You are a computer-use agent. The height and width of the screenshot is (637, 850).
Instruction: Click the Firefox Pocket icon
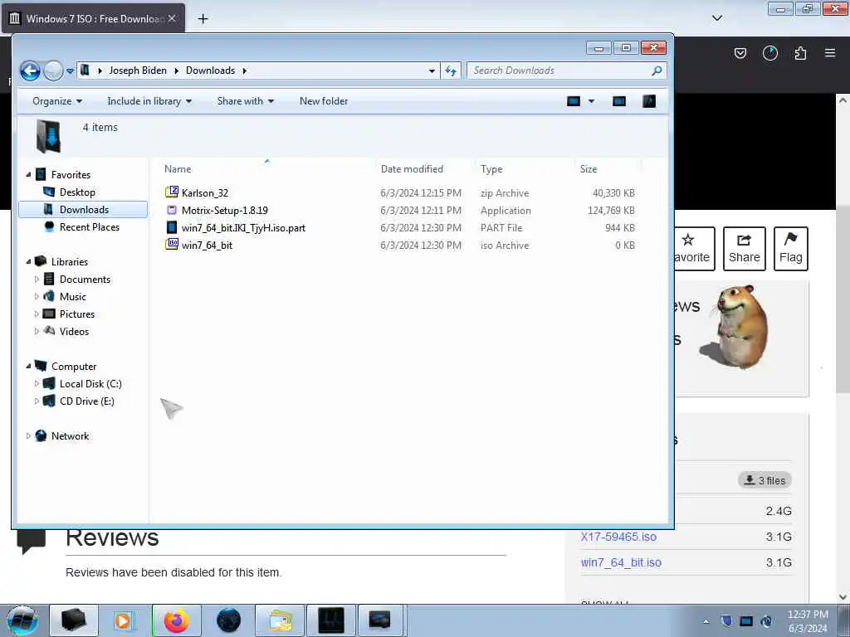click(740, 53)
